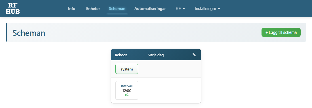Click the Lägg till schema button
Screen dimensions: 312x108
tap(281, 32)
